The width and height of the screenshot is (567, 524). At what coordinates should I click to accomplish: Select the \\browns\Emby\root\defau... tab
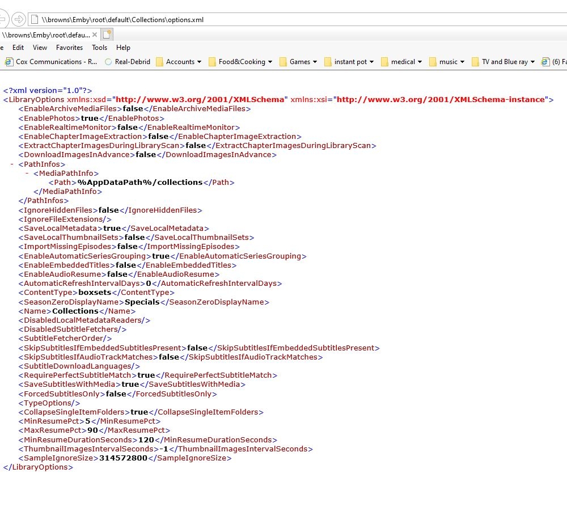pyautogui.click(x=46, y=35)
